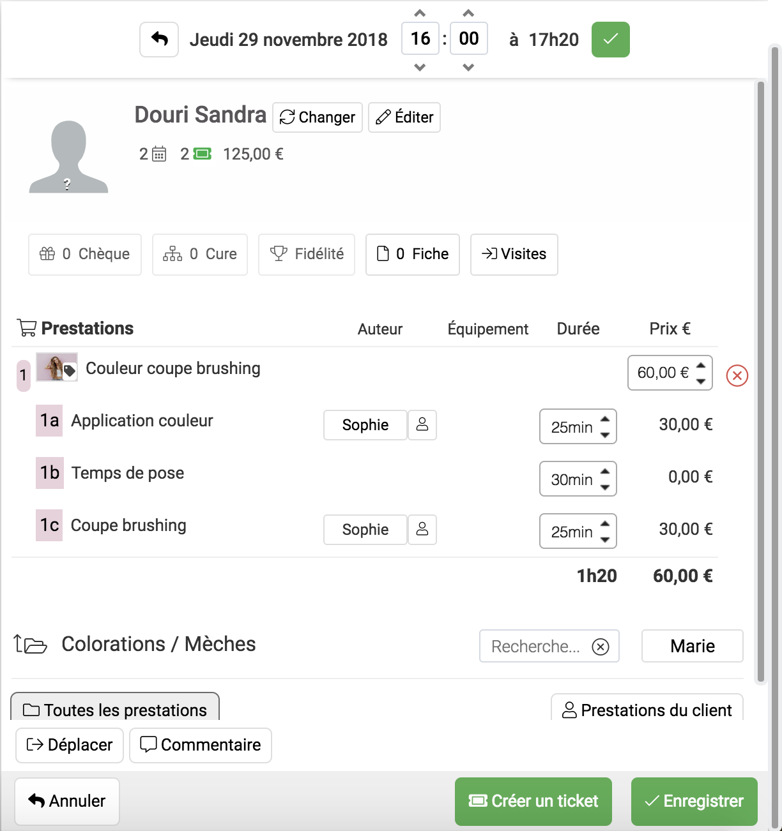Switch to Prestations du client tab

coord(647,708)
